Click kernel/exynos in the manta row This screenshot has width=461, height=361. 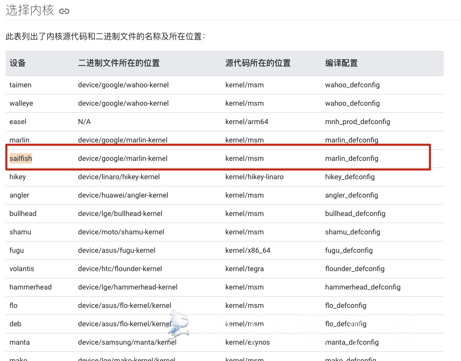[x=247, y=342]
